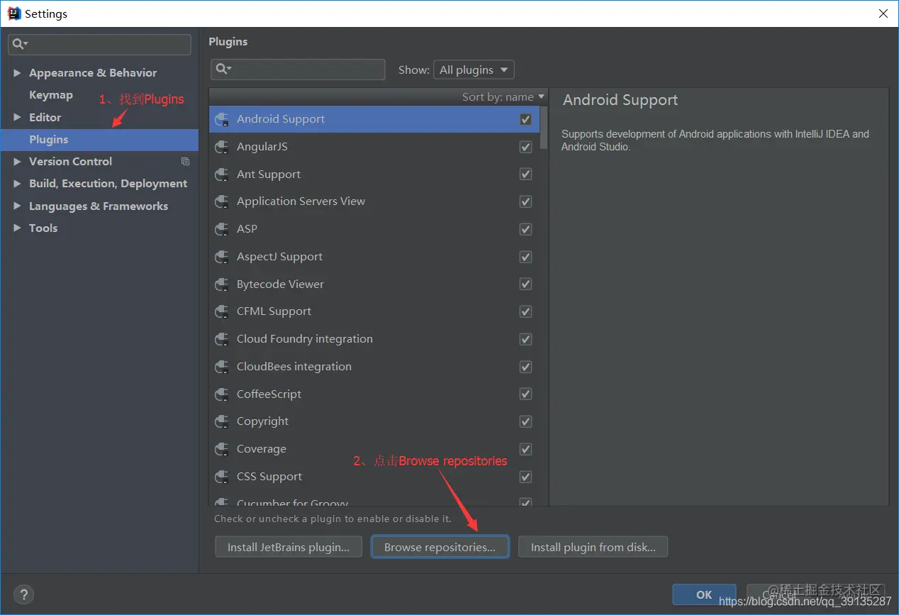
Task: Disable the Android Support plugin checkbox
Action: pos(525,119)
